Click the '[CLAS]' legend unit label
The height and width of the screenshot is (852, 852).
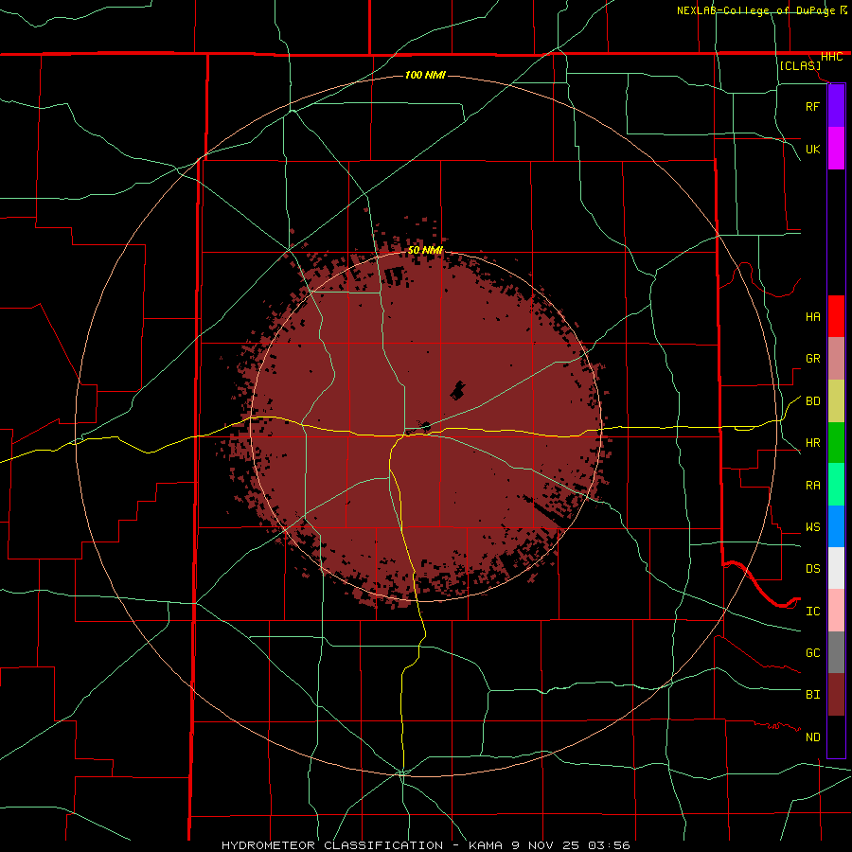(800, 65)
